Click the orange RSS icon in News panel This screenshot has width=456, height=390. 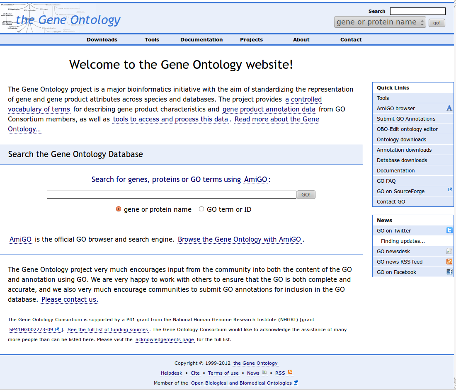449,262
